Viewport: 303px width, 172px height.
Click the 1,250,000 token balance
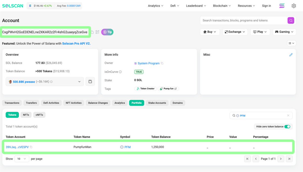[x=158, y=147]
